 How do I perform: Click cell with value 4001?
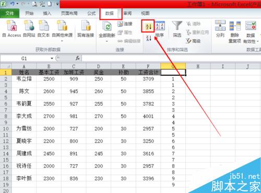tap(148, 116)
